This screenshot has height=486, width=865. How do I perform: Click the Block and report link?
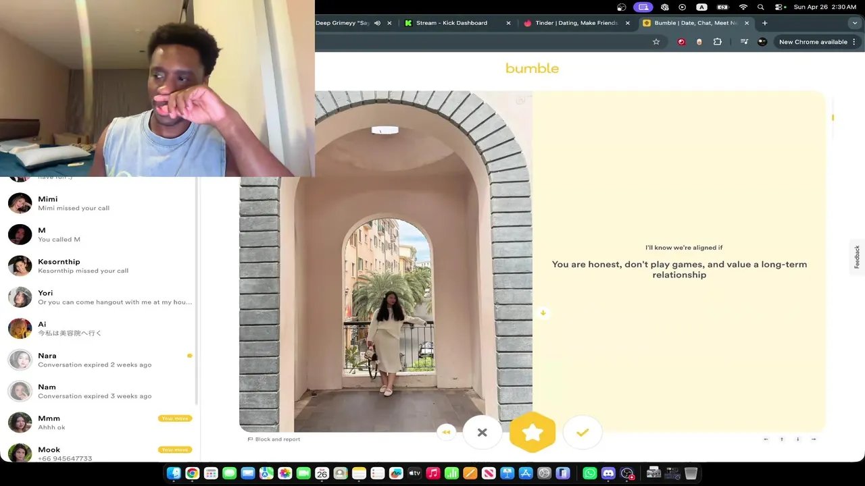(x=274, y=439)
